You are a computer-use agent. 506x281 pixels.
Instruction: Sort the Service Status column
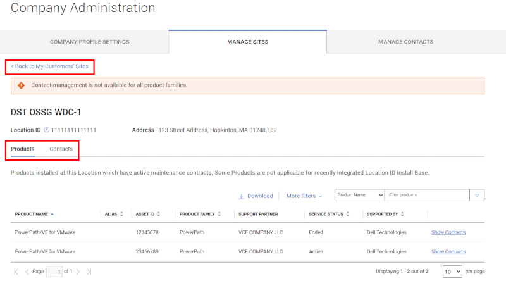click(349, 215)
